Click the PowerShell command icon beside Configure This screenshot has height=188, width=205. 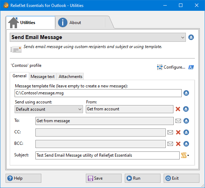(x=191, y=67)
